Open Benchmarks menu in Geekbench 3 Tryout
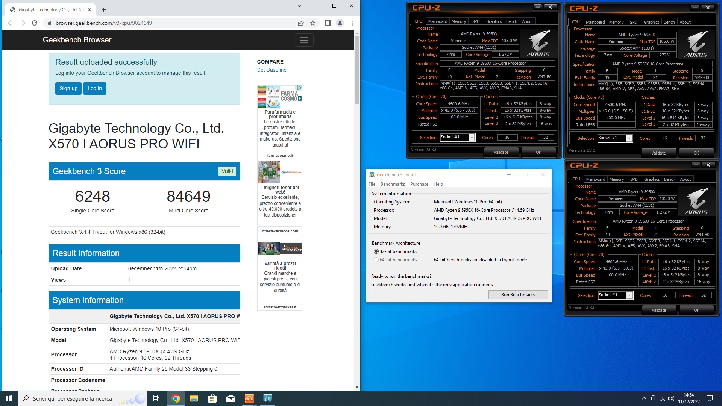 point(393,184)
